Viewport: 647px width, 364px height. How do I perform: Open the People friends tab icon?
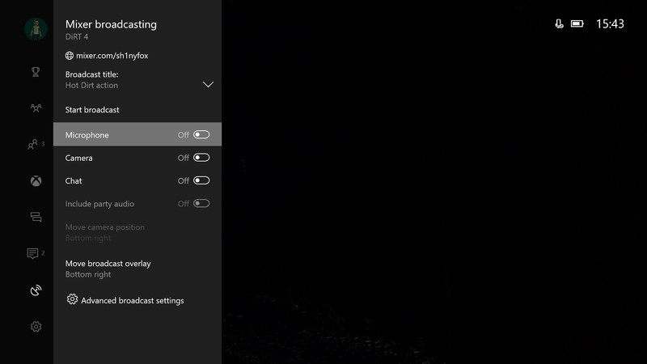tap(33, 144)
